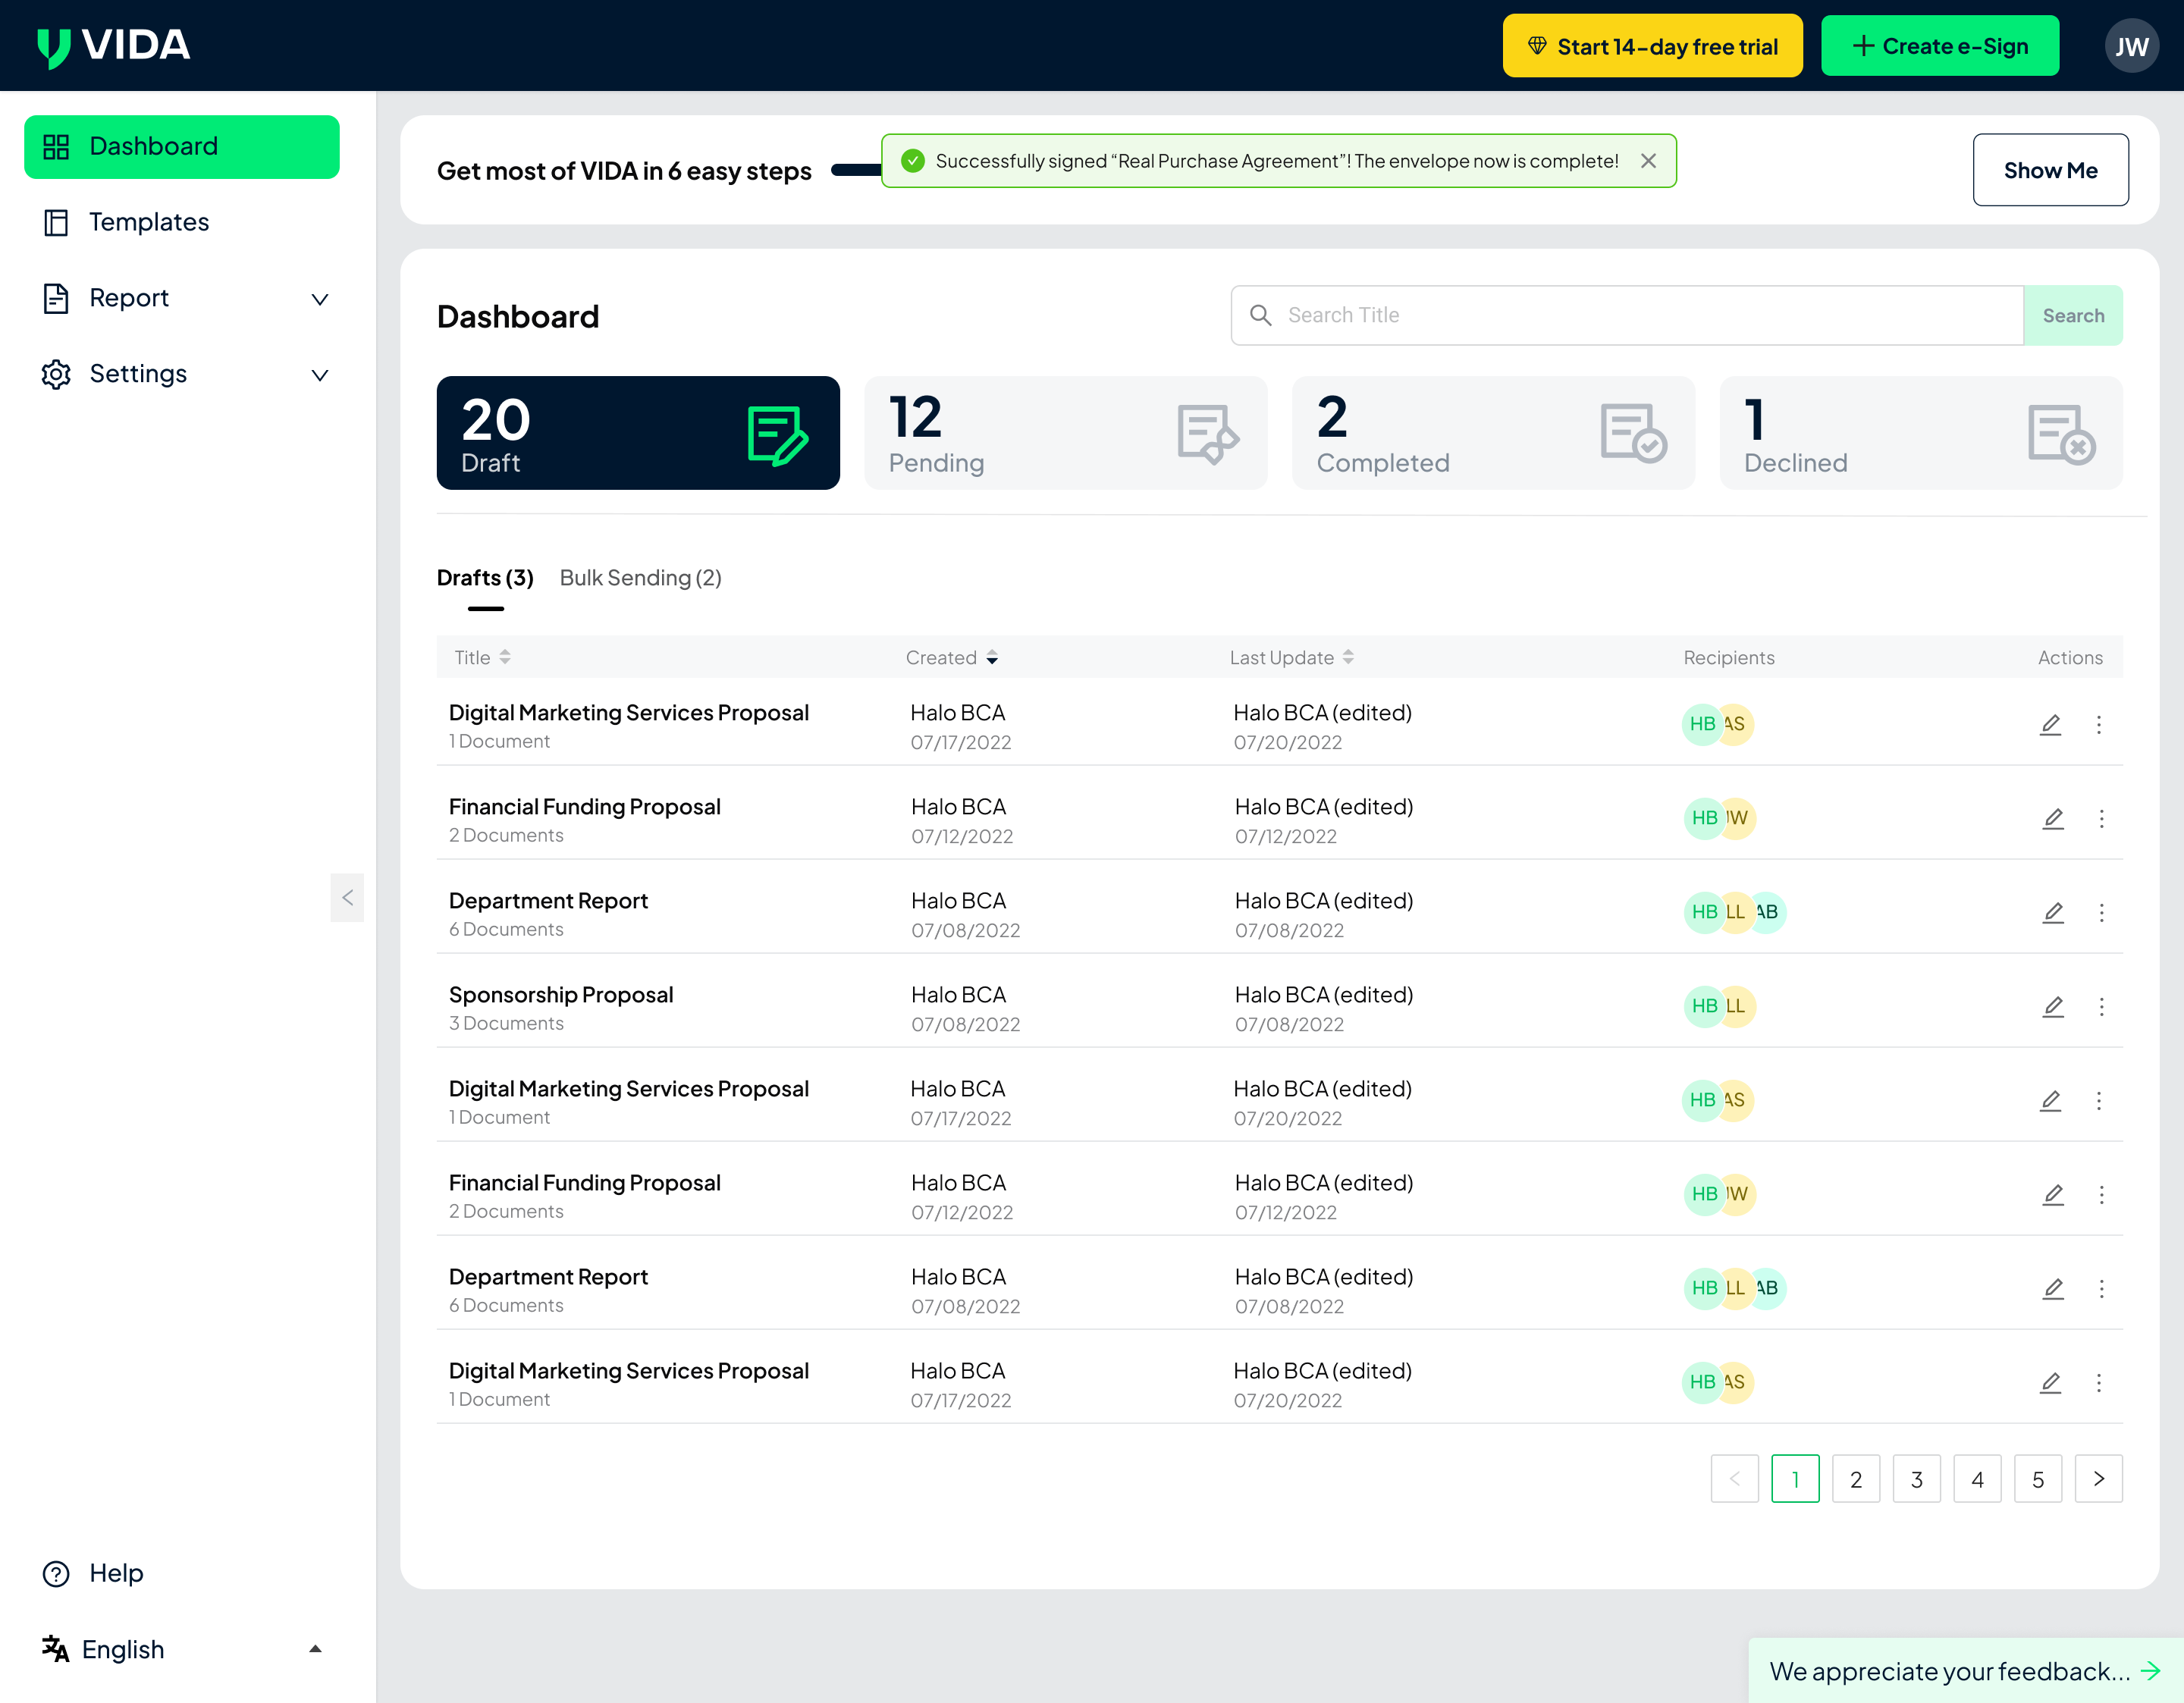Click the HB recipient avatar in first row
Viewport: 2184px width, 1703px height.
coord(1701,724)
